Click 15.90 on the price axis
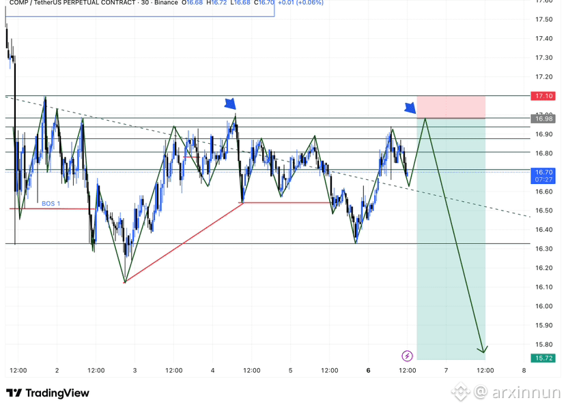The image size is (566, 409). [543, 325]
